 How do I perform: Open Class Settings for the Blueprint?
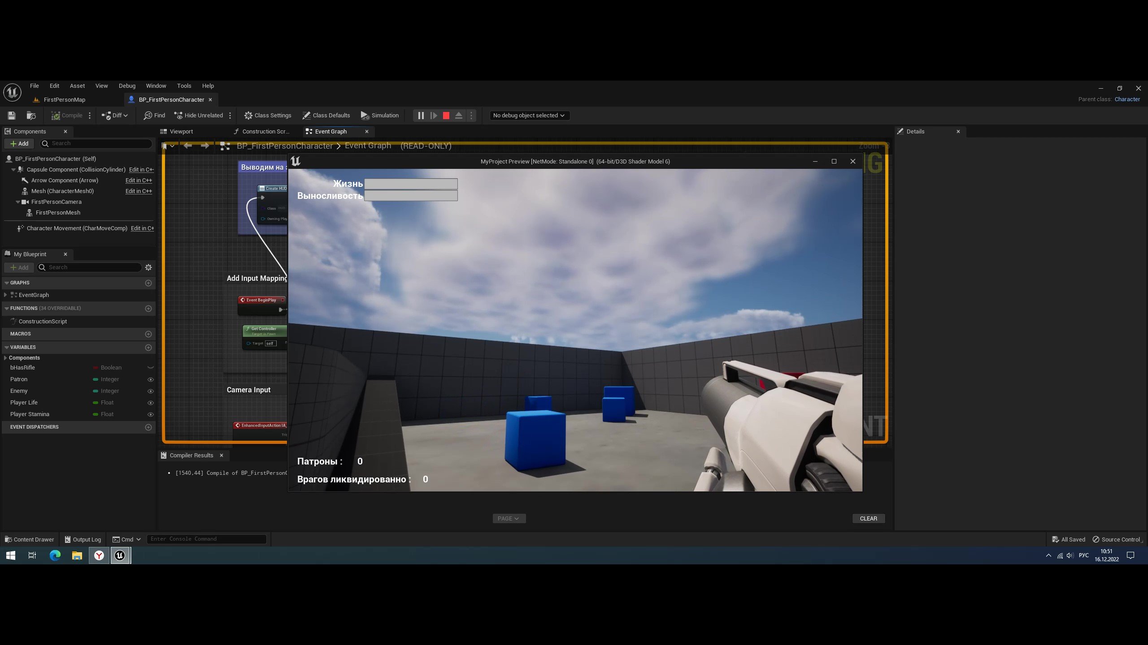pos(268,115)
